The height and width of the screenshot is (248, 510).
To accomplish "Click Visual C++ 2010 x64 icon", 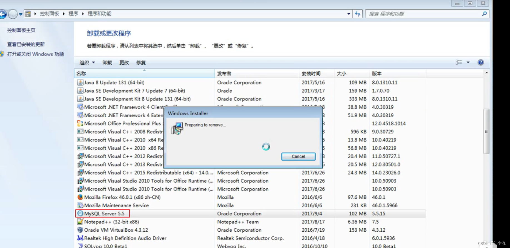I will click(80, 140).
